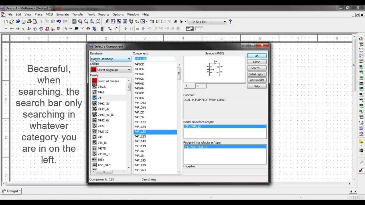Place a source component
Screen dimensions: 365x205
click(6, 29)
